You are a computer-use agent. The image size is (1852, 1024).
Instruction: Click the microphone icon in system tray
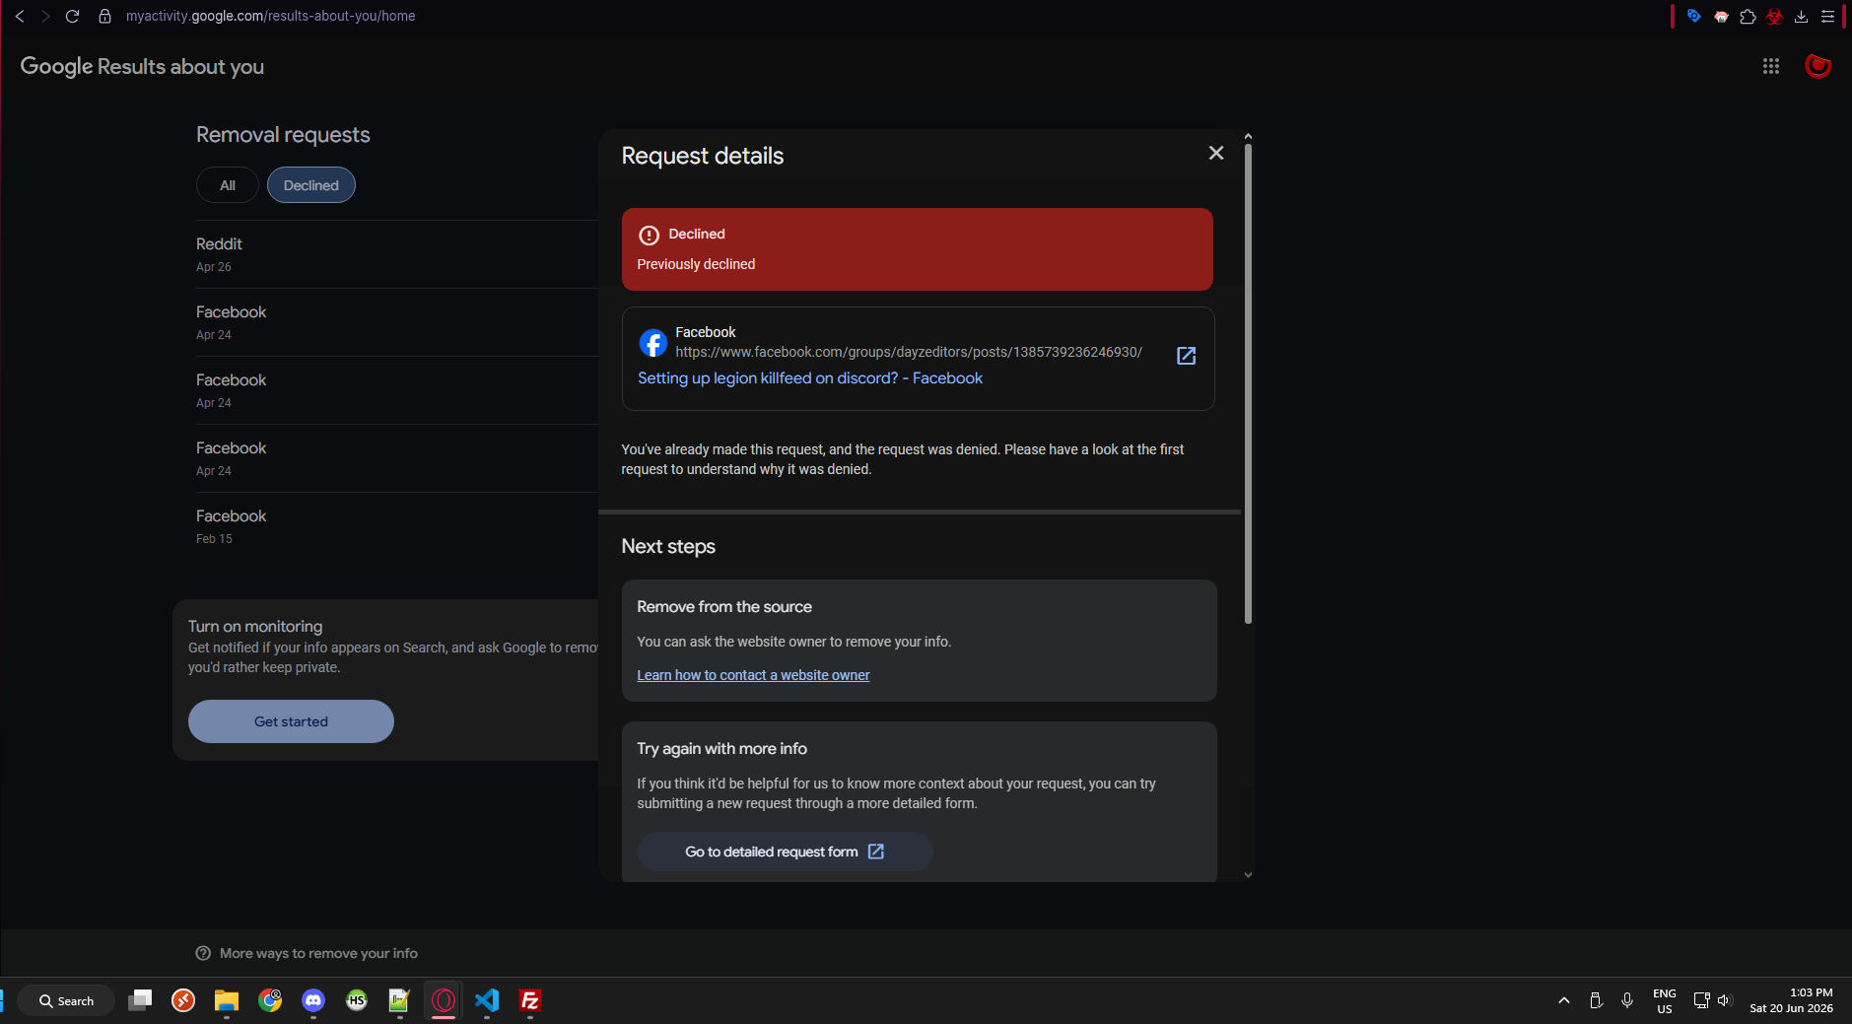point(1627,1000)
